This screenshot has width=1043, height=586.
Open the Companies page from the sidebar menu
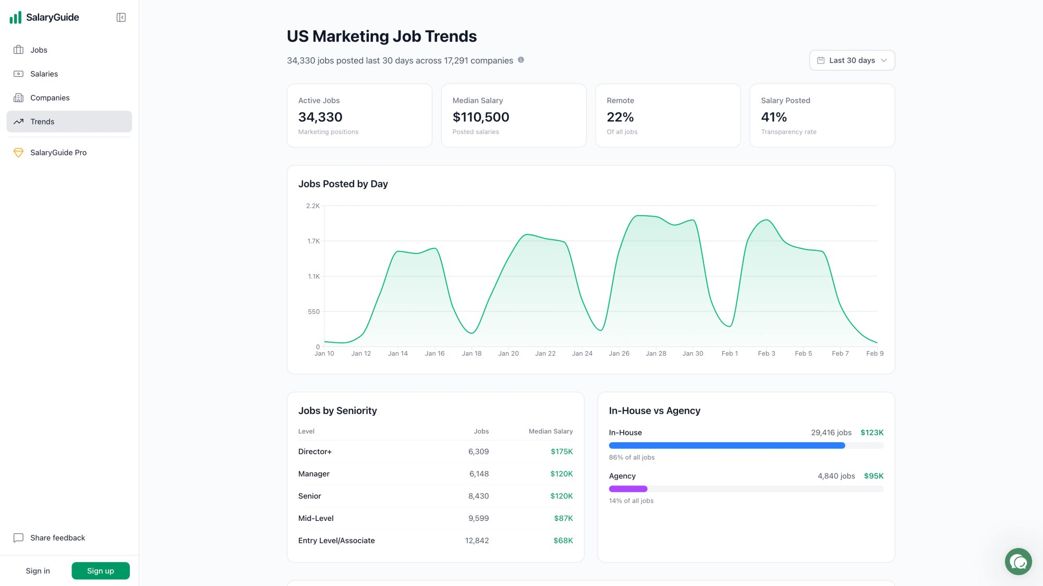coord(50,97)
